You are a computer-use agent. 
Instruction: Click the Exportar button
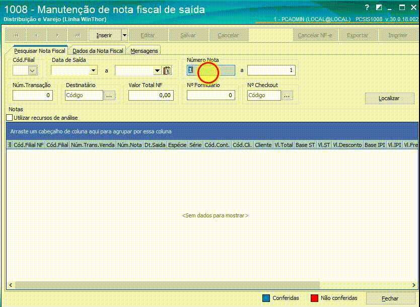pyautogui.click(x=358, y=35)
